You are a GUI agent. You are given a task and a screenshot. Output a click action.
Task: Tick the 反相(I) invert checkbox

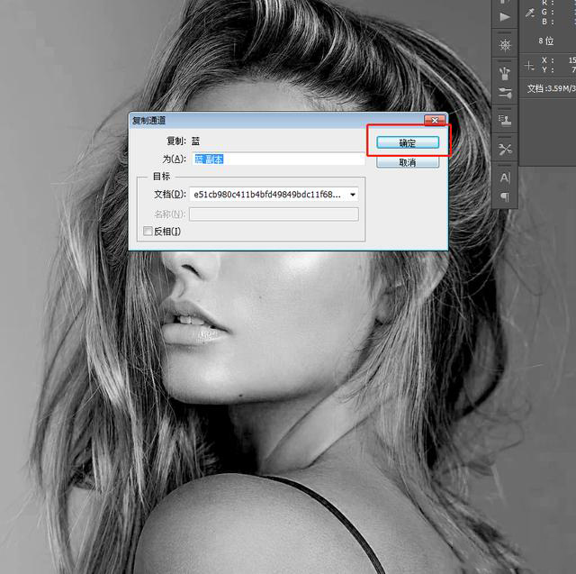[148, 231]
